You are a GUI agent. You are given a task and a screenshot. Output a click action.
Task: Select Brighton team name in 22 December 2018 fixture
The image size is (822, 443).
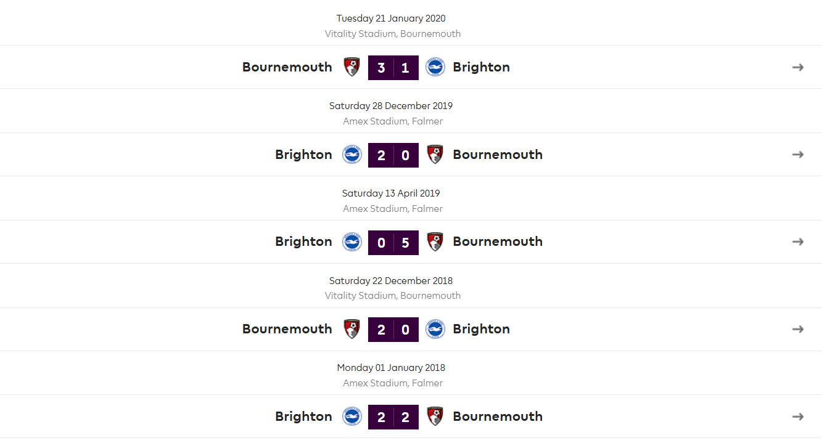click(482, 329)
